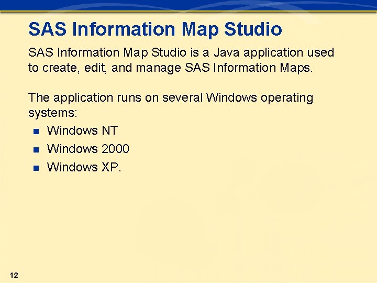The image size is (377, 283).
Task: Click the sentence "The application runs on several Windows"
Action: point(171,105)
